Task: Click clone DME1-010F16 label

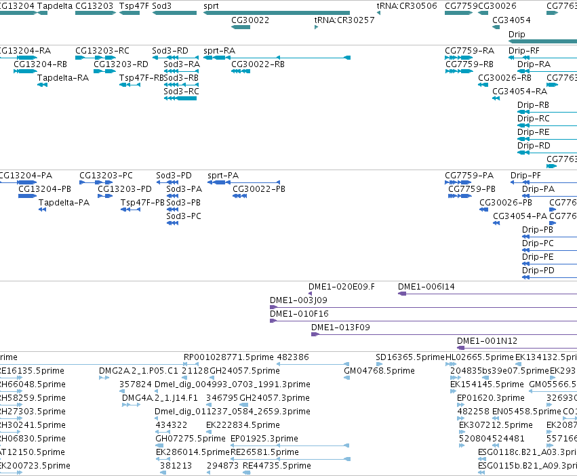Action: click(299, 314)
